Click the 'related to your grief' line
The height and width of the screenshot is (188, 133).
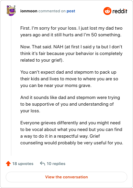pos(42,60)
